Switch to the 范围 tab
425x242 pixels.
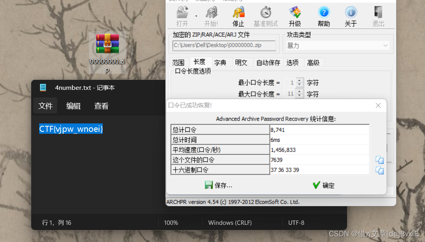(x=178, y=63)
